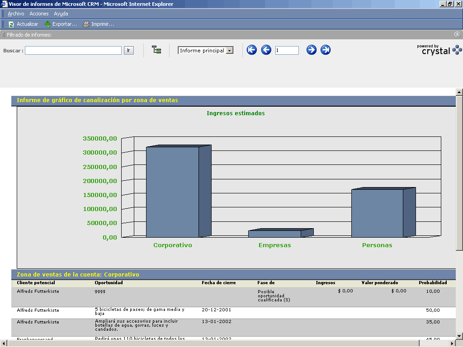463x347 pixels.
Task: Click the Personas axis label
Action: [377, 245]
